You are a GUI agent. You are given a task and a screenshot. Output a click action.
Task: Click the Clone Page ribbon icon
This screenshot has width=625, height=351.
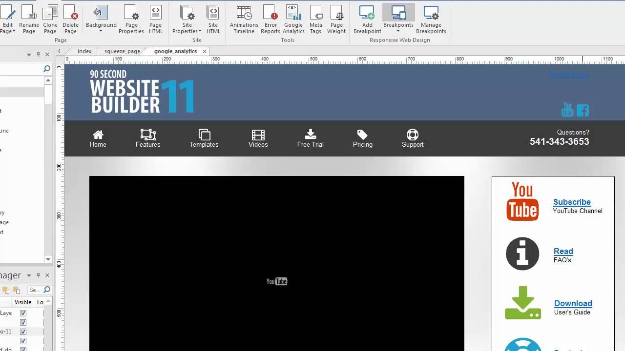50,19
